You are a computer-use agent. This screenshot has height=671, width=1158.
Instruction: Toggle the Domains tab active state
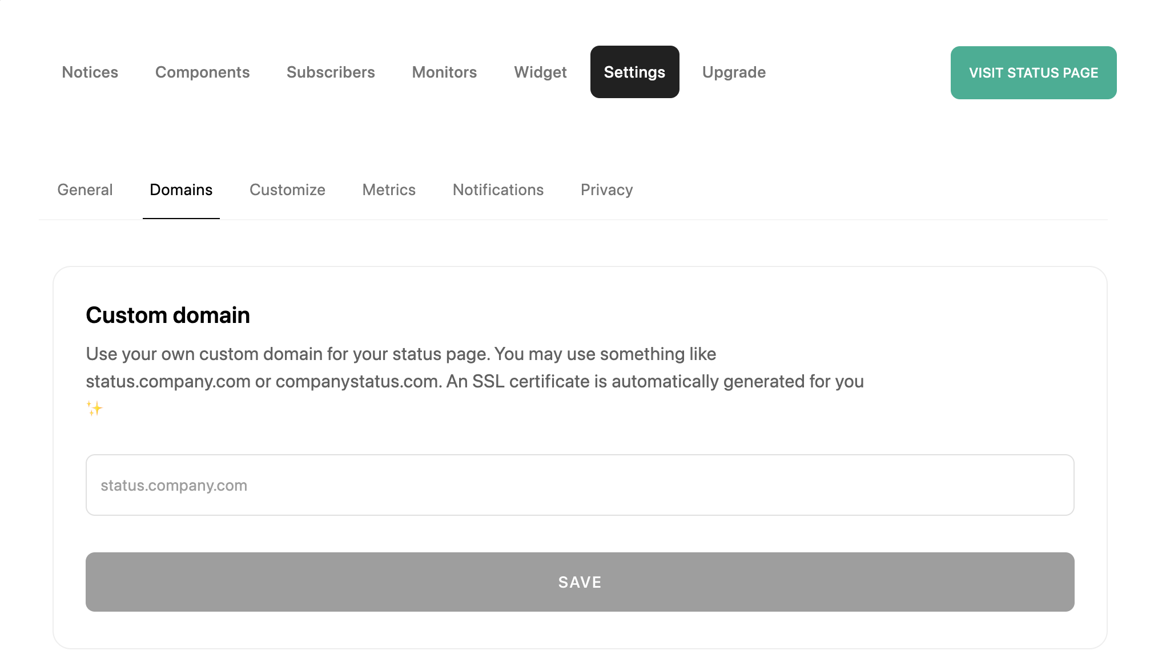182,189
